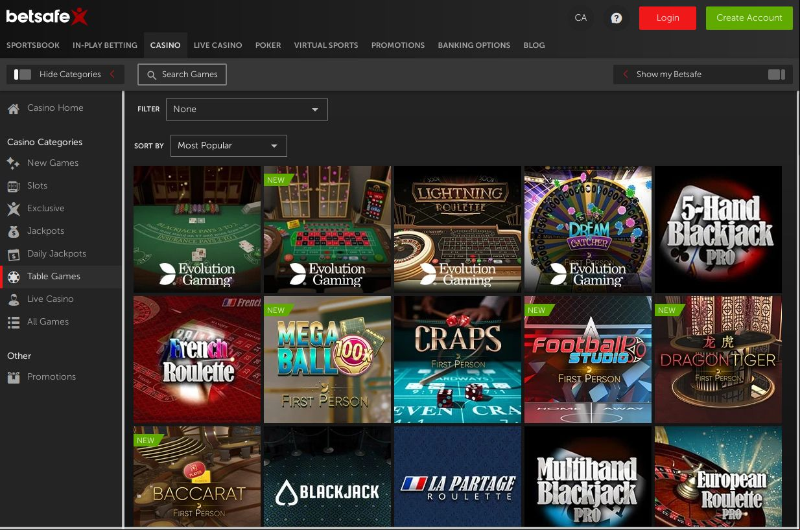Open the Live Casino sidebar category
The height and width of the screenshot is (530, 800).
pyautogui.click(x=51, y=299)
